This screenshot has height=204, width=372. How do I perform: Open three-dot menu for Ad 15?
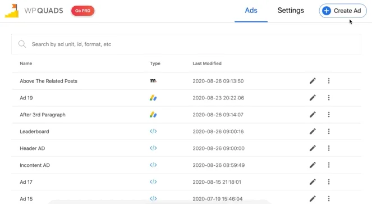coord(329,198)
